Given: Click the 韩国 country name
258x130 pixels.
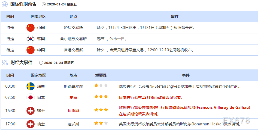Looking at the screenshot, I should click(41, 39).
